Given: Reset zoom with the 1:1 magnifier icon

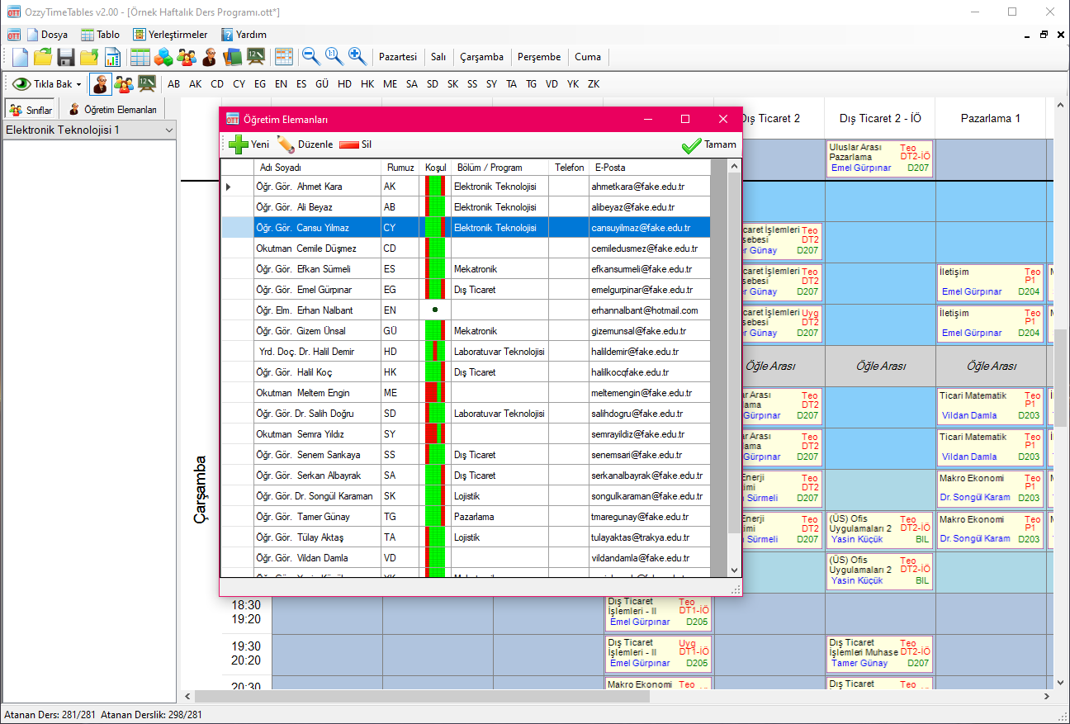Looking at the screenshot, I should (333, 56).
